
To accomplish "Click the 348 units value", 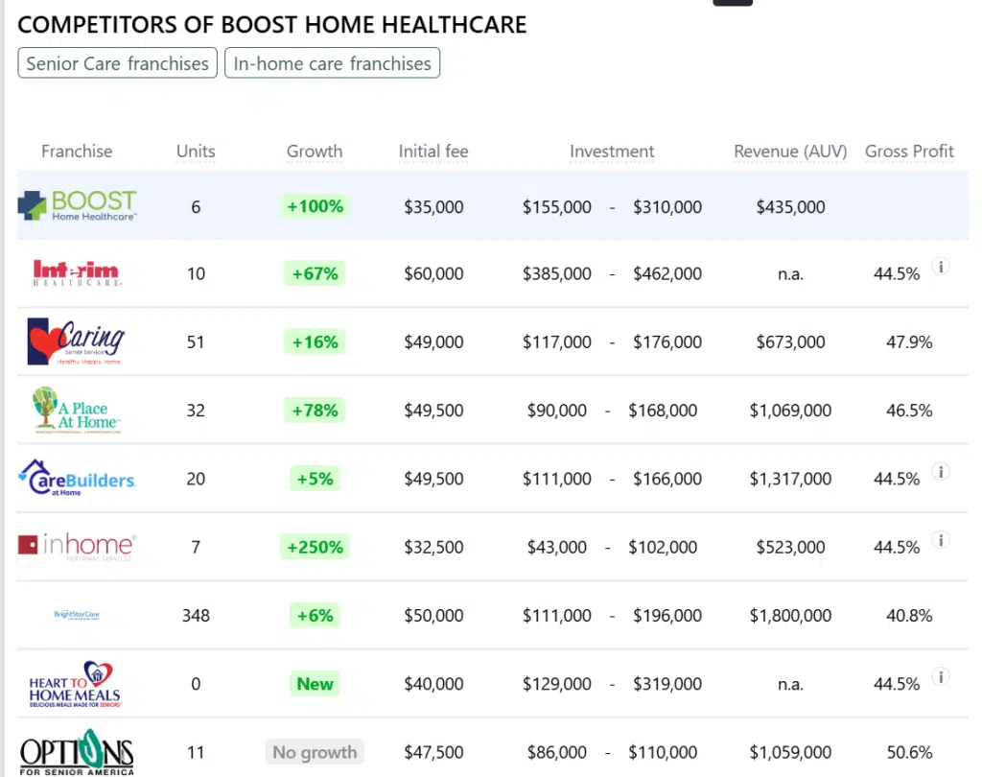I will [196, 615].
